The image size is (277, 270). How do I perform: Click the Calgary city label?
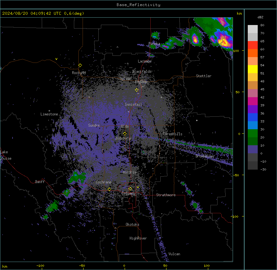coord(128,193)
